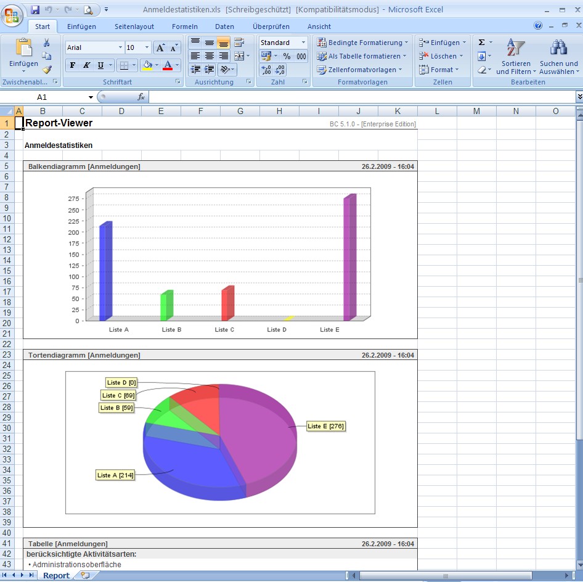The image size is (583, 582).
Task: Toggle right text alignment
Action: click(x=224, y=56)
